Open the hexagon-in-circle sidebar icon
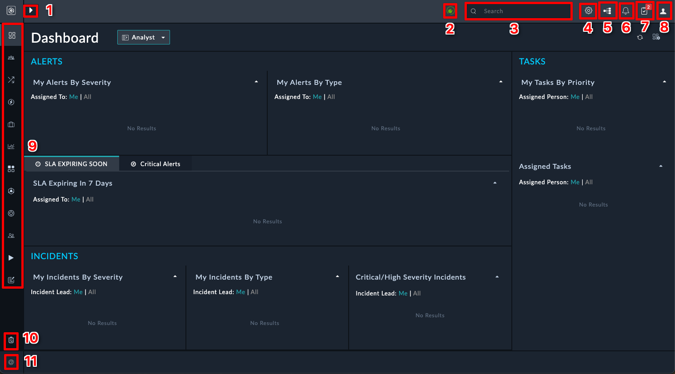 [x=11, y=191]
